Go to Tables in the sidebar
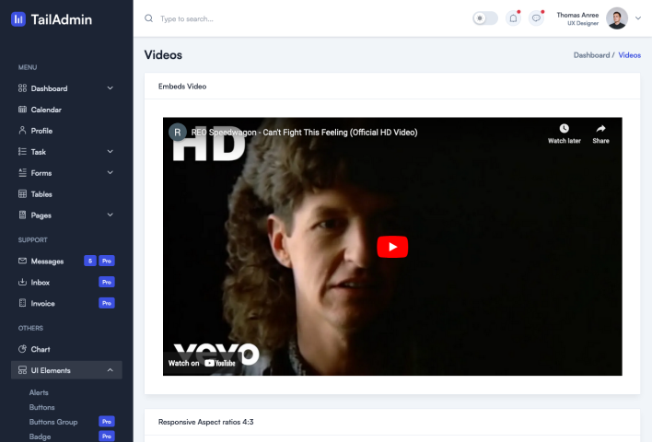The height and width of the screenshot is (442, 652). coord(41,194)
